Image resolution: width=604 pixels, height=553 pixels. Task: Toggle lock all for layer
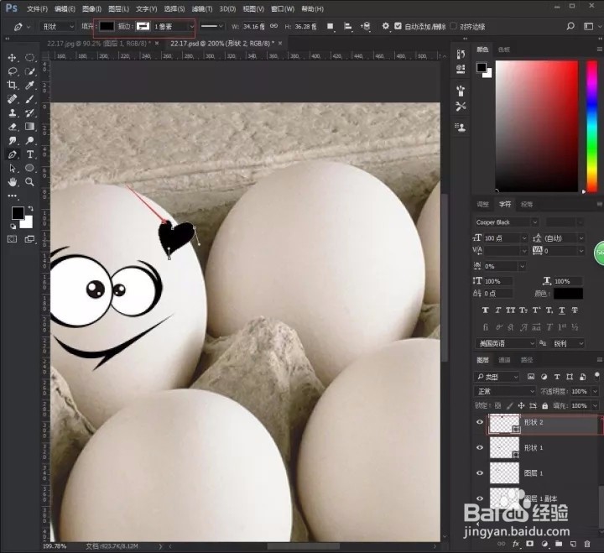[544, 405]
